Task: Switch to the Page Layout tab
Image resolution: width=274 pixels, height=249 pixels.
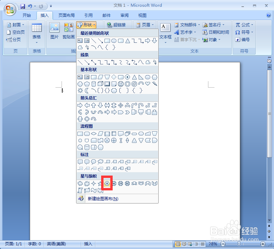Action: click(x=66, y=15)
